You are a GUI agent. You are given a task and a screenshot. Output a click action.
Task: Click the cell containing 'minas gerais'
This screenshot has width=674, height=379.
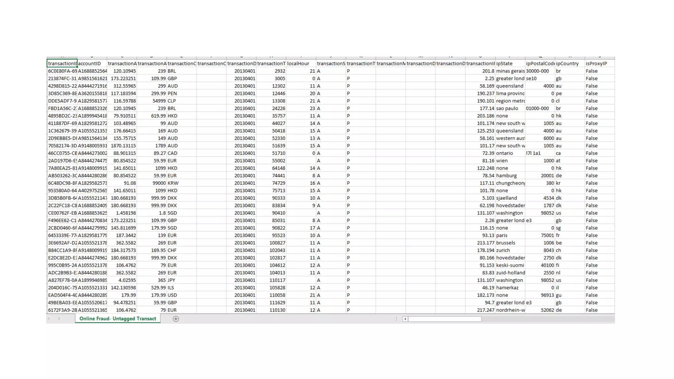510,71
